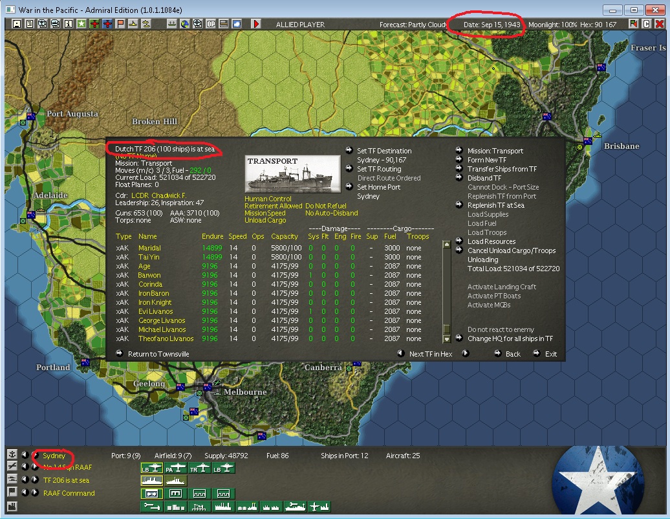Click the ship list scrollbar thumb

(446, 329)
